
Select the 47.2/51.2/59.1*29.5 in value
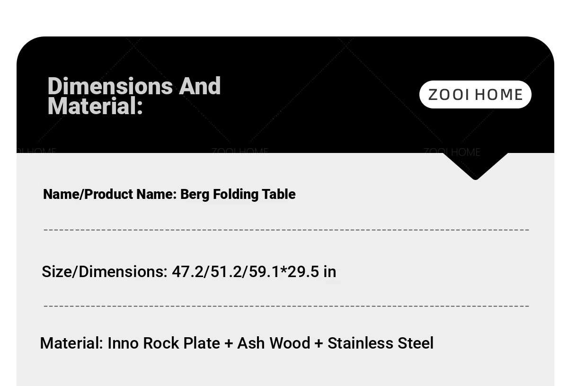click(254, 272)
